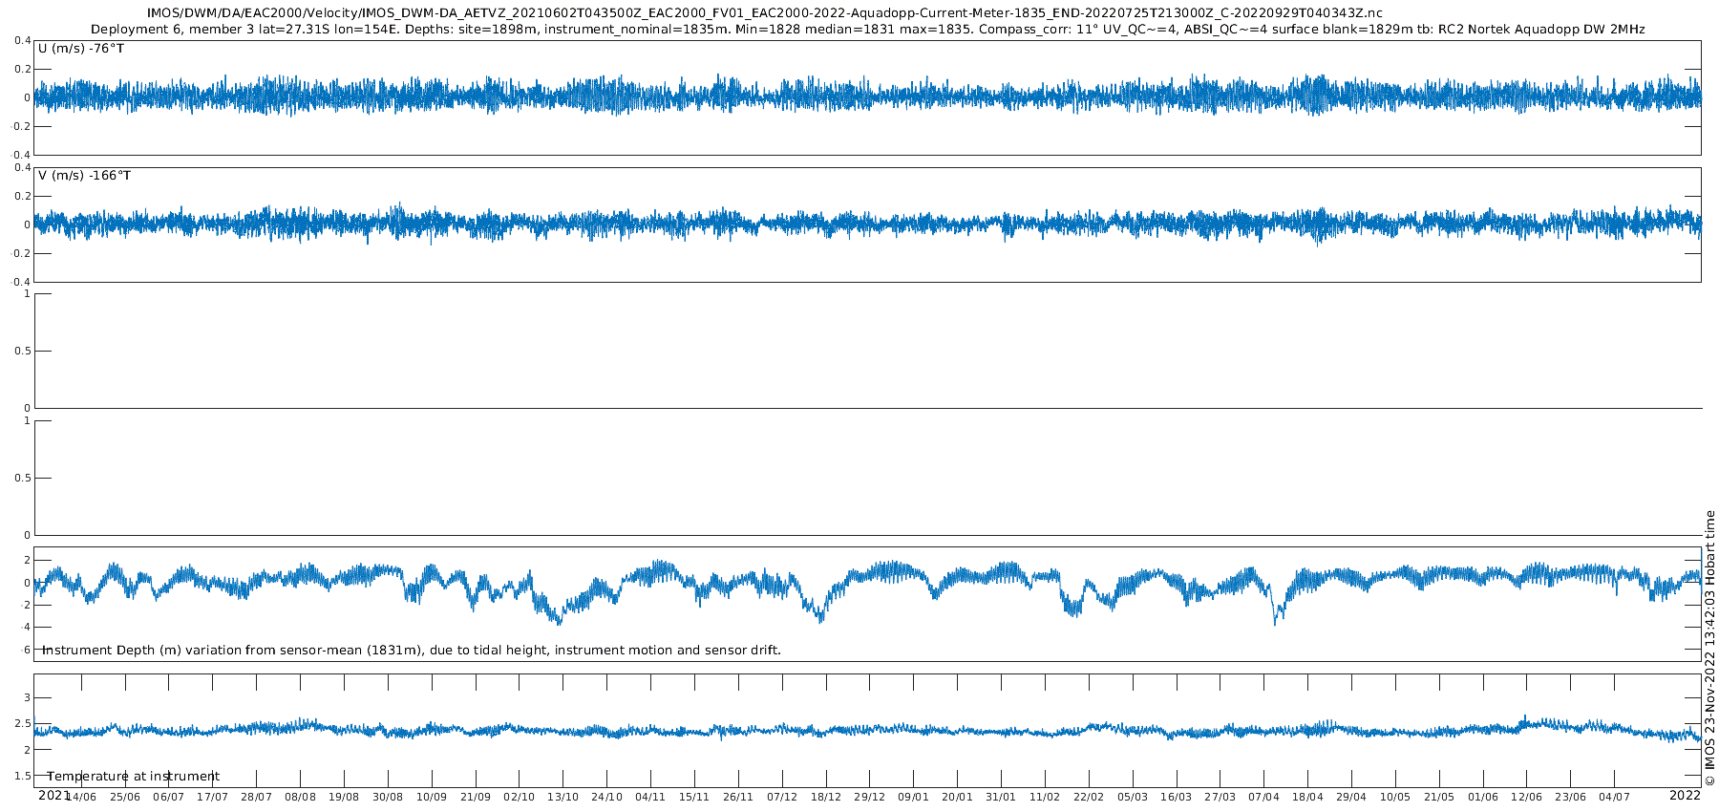Click the '20/01' date tick label
Viewport: 1719px width, 812px height.
958,797
